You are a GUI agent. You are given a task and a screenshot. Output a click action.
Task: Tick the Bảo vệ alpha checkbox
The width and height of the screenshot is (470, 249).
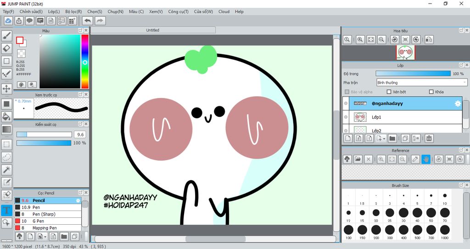click(x=347, y=92)
